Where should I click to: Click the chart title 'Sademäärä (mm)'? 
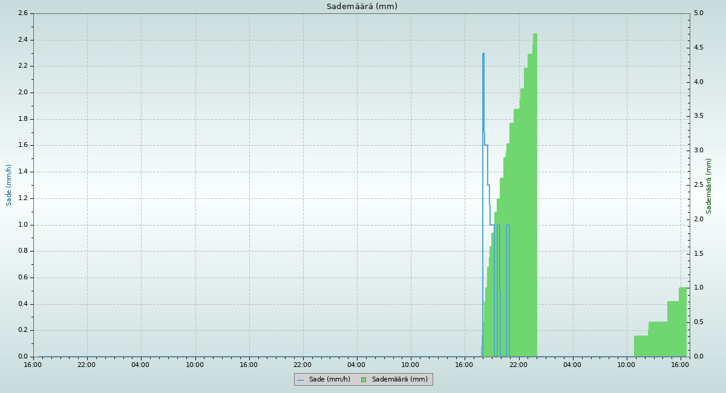point(362,7)
